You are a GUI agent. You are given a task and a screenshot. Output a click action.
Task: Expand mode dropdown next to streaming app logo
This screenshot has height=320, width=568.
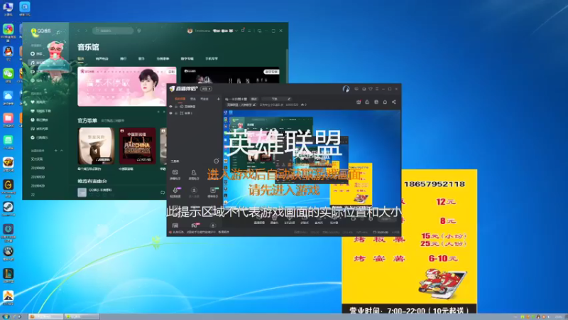pos(207,89)
